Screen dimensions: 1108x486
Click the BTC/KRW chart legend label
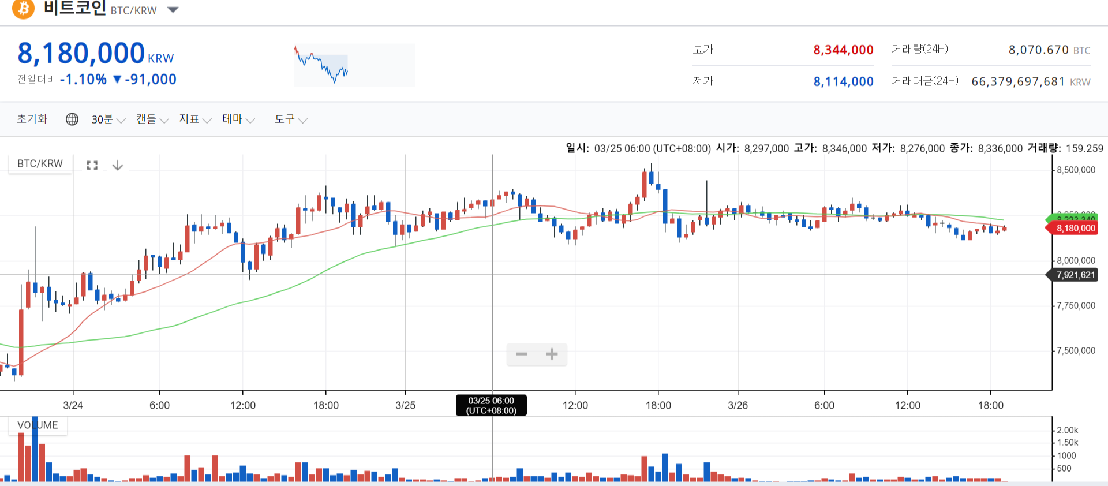[40, 163]
